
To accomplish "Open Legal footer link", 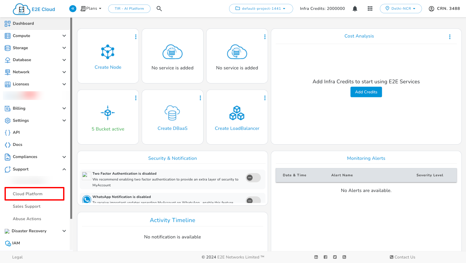I will 17,257.
